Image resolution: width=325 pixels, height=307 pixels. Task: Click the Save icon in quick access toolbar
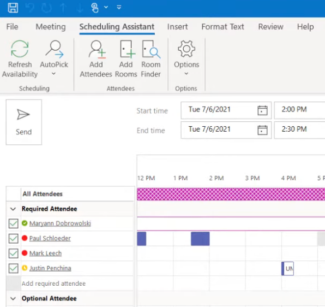tap(13, 8)
